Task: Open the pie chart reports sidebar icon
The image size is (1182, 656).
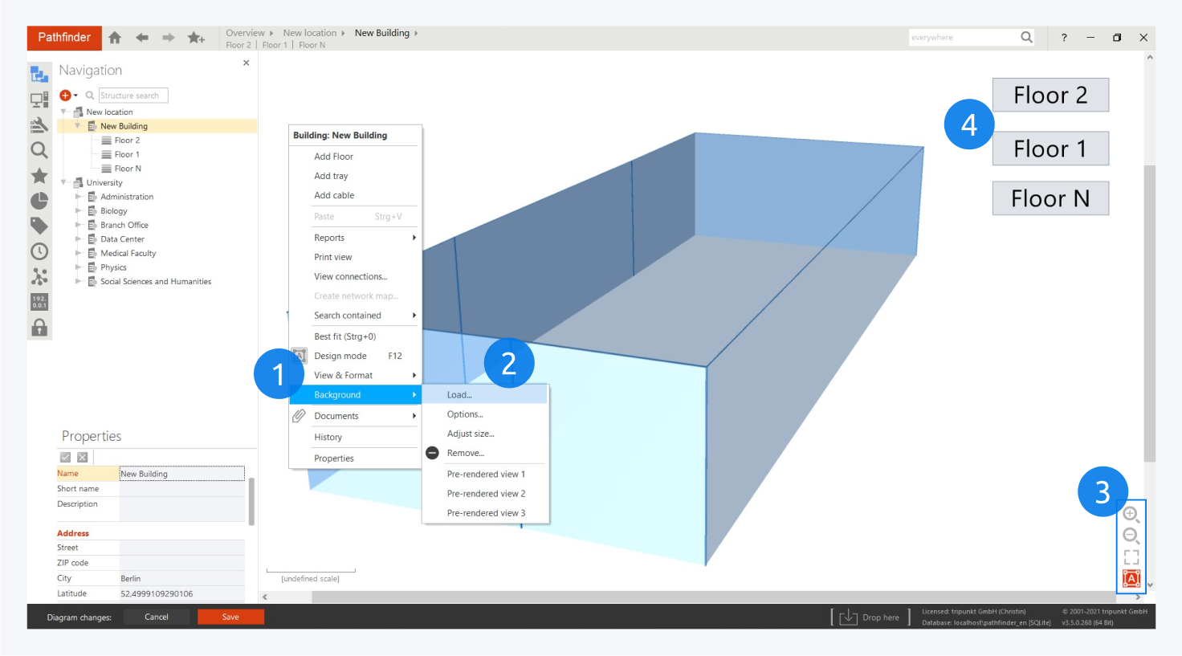Action: tap(39, 201)
